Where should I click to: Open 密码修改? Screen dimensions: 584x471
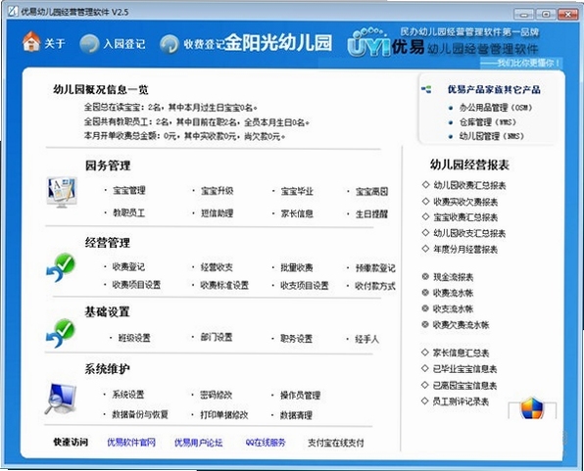216,395
